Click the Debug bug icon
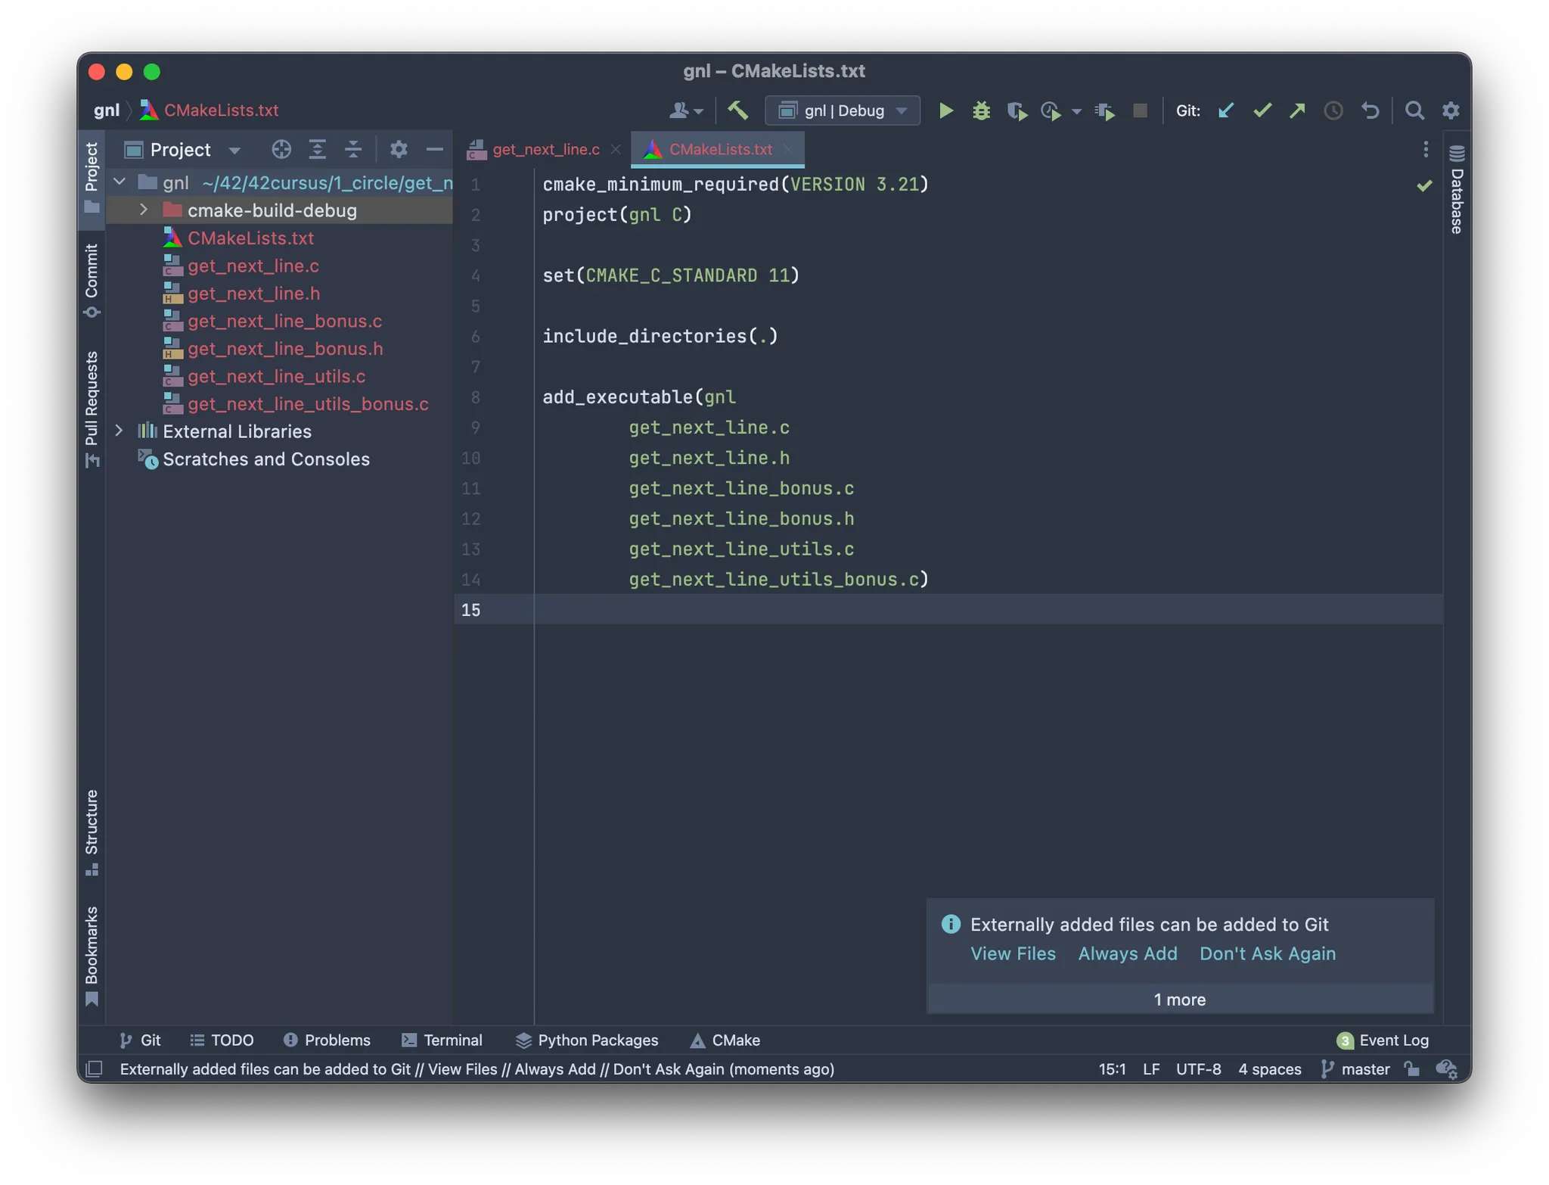Screen dimensions: 1549x1185 (x=981, y=111)
